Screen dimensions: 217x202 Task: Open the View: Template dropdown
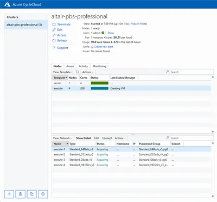point(63,72)
